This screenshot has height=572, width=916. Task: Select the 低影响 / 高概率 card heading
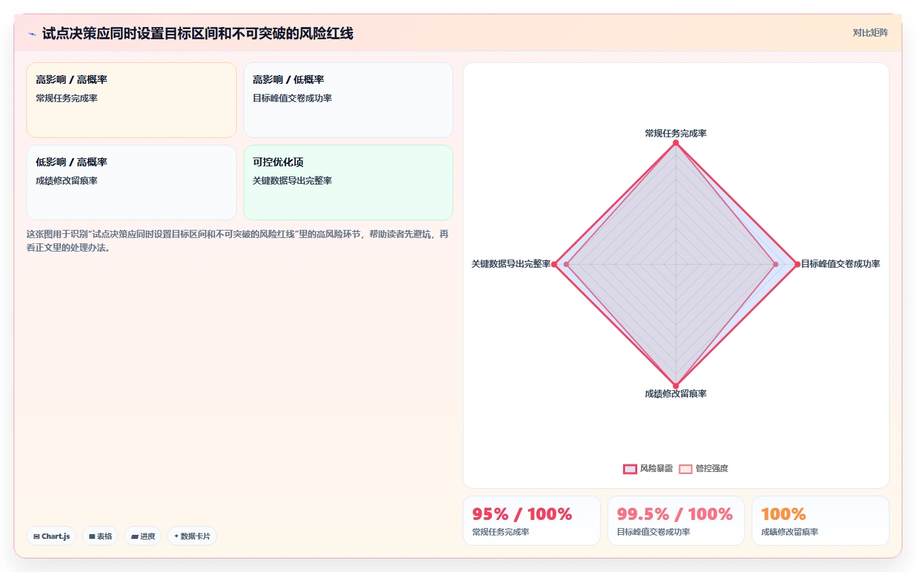72,162
